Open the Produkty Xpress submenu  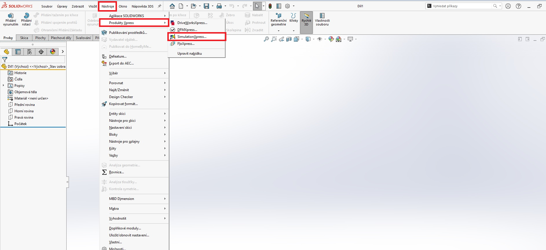pos(134,23)
